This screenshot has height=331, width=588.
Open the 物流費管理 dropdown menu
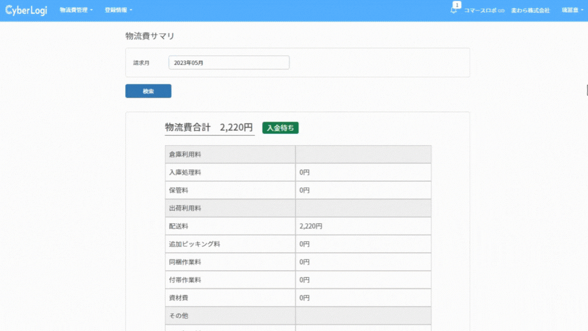point(76,10)
